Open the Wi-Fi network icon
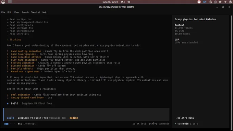 click(225, 2)
